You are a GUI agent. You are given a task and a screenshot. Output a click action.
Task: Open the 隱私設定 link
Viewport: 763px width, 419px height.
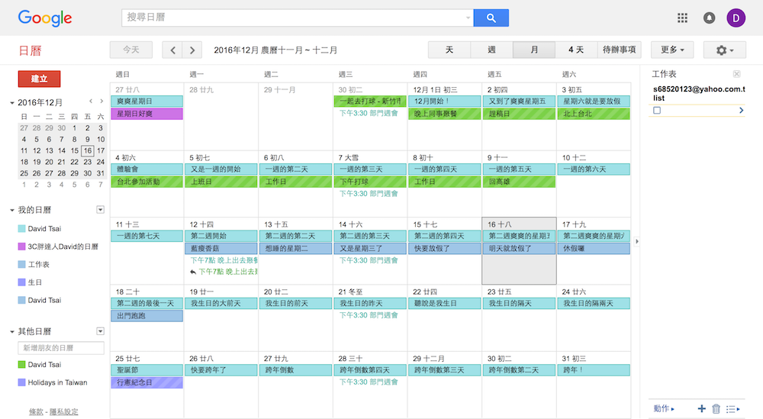63,412
